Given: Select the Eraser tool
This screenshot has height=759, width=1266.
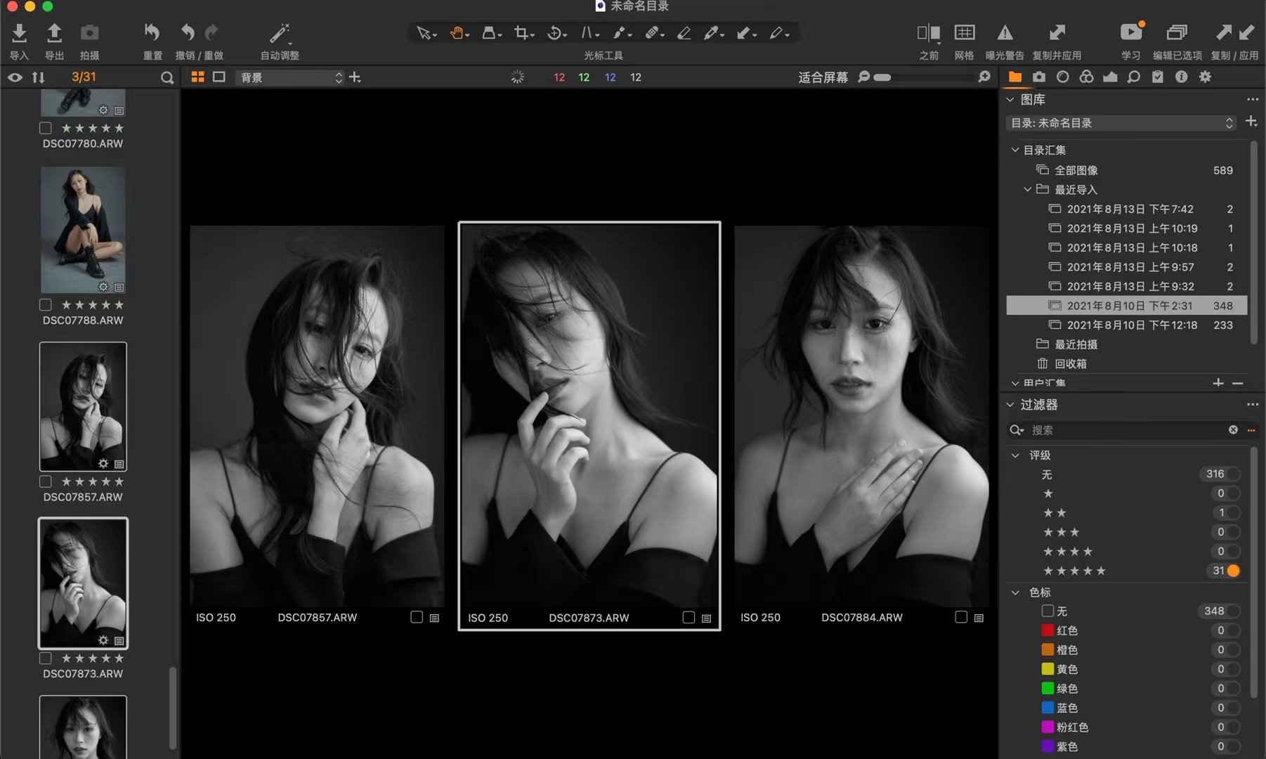Looking at the screenshot, I should click(x=684, y=33).
